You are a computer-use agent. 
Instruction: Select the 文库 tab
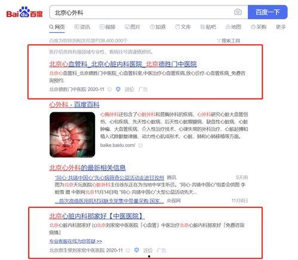[183, 27]
